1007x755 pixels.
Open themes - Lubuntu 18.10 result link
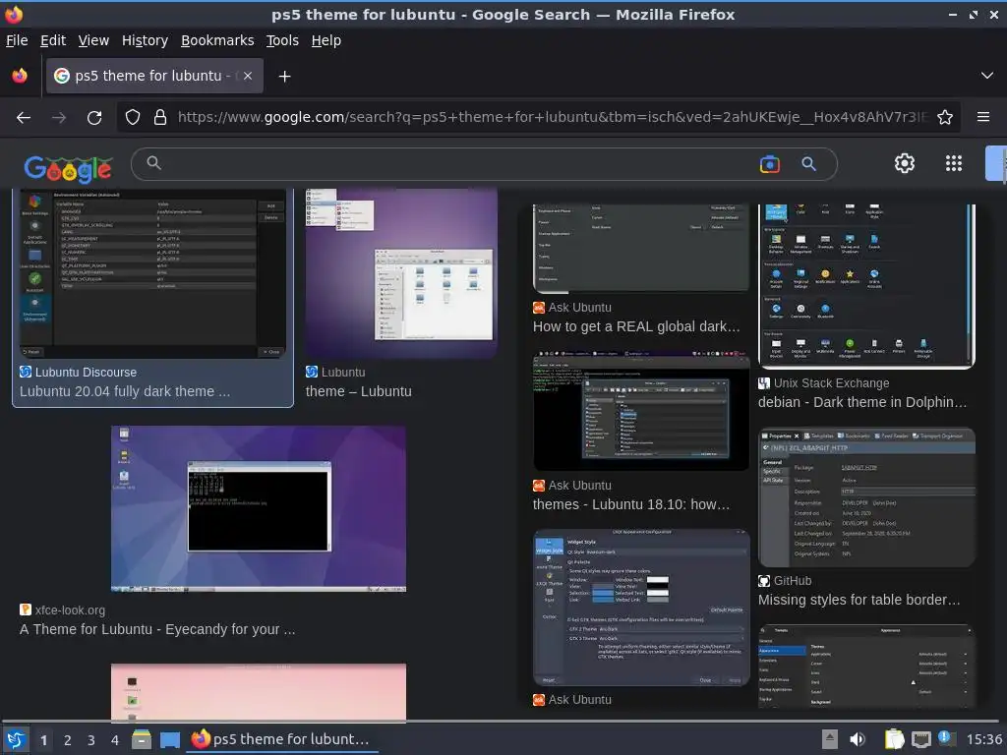click(631, 504)
